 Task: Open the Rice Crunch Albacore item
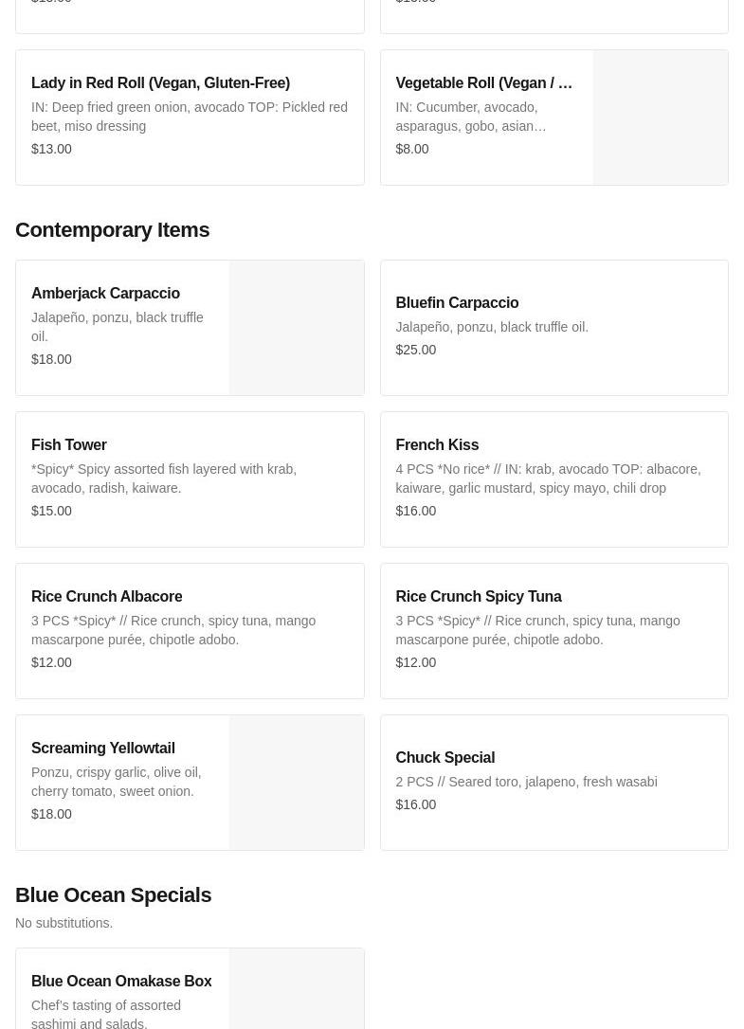point(107,597)
